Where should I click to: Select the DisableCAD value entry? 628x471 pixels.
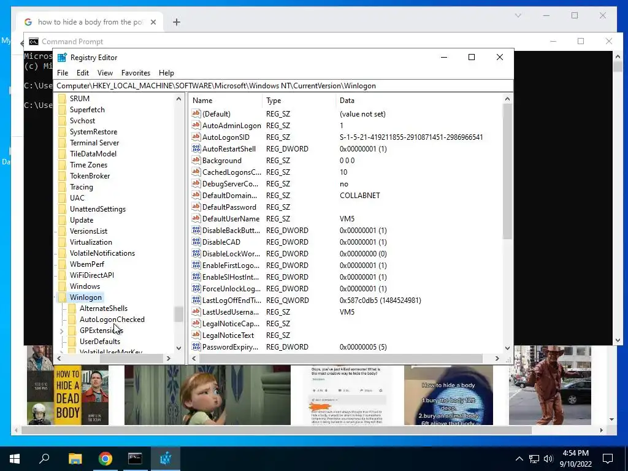pyautogui.click(x=221, y=242)
